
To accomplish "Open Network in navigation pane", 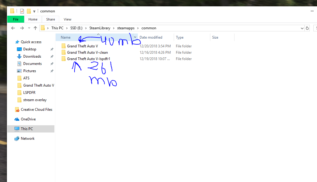I will (x=27, y=139).
